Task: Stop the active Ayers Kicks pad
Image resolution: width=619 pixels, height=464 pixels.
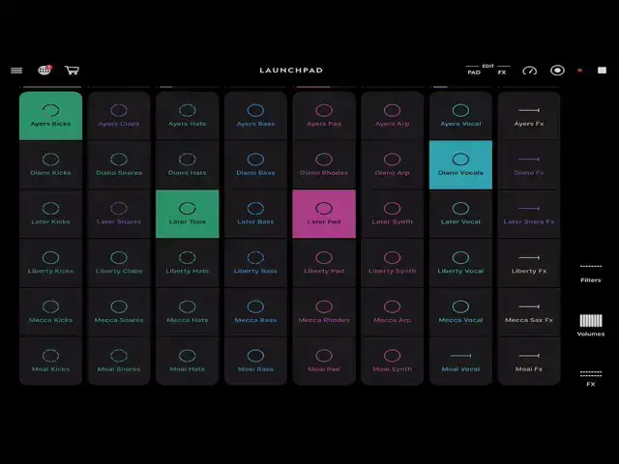Action: click(x=51, y=116)
